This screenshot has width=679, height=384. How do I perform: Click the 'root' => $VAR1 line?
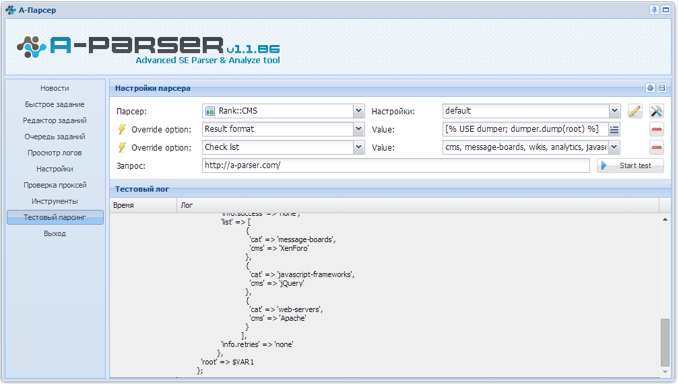coord(228,362)
